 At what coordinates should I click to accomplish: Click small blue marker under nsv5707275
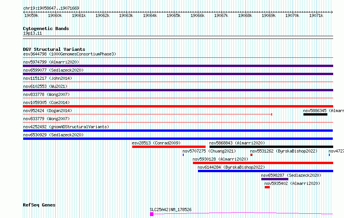[x=183, y=155]
